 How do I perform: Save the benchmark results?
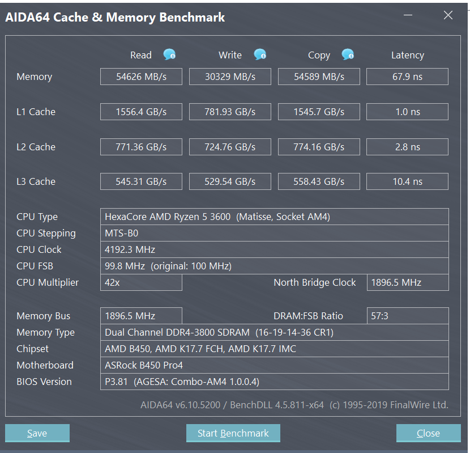tap(37, 433)
